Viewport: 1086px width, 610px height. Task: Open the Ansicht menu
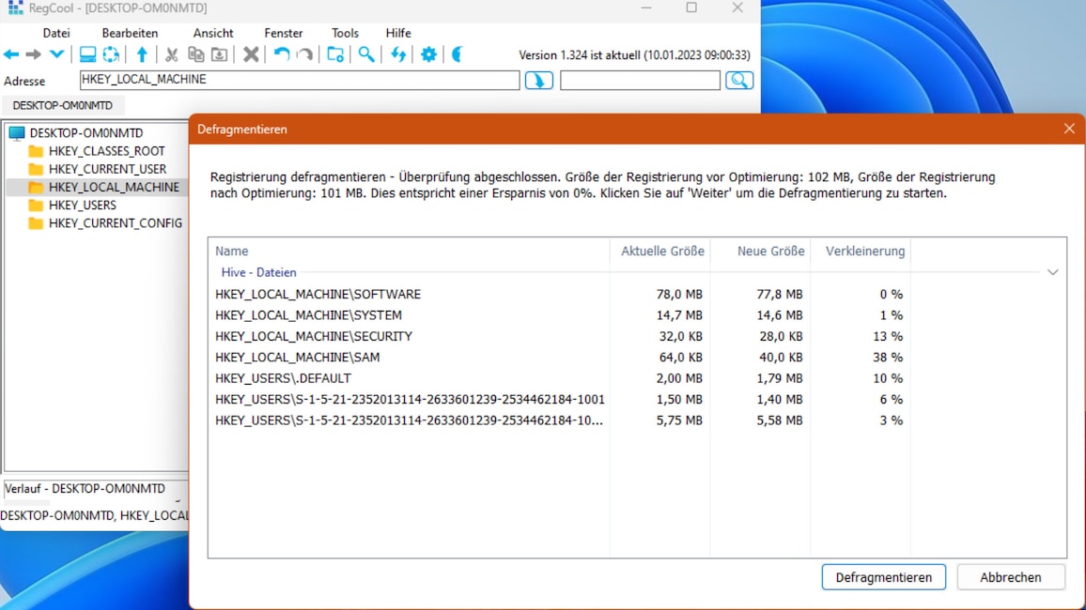[212, 33]
